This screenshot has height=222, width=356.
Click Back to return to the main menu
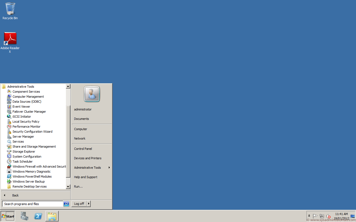(x=15, y=195)
